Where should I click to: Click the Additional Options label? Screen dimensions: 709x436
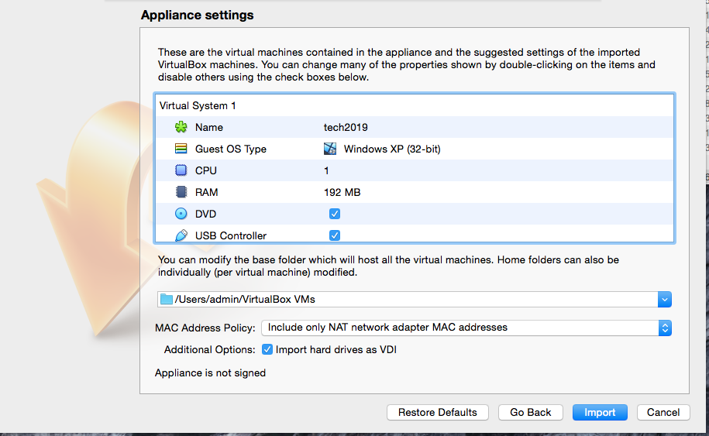[209, 350]
